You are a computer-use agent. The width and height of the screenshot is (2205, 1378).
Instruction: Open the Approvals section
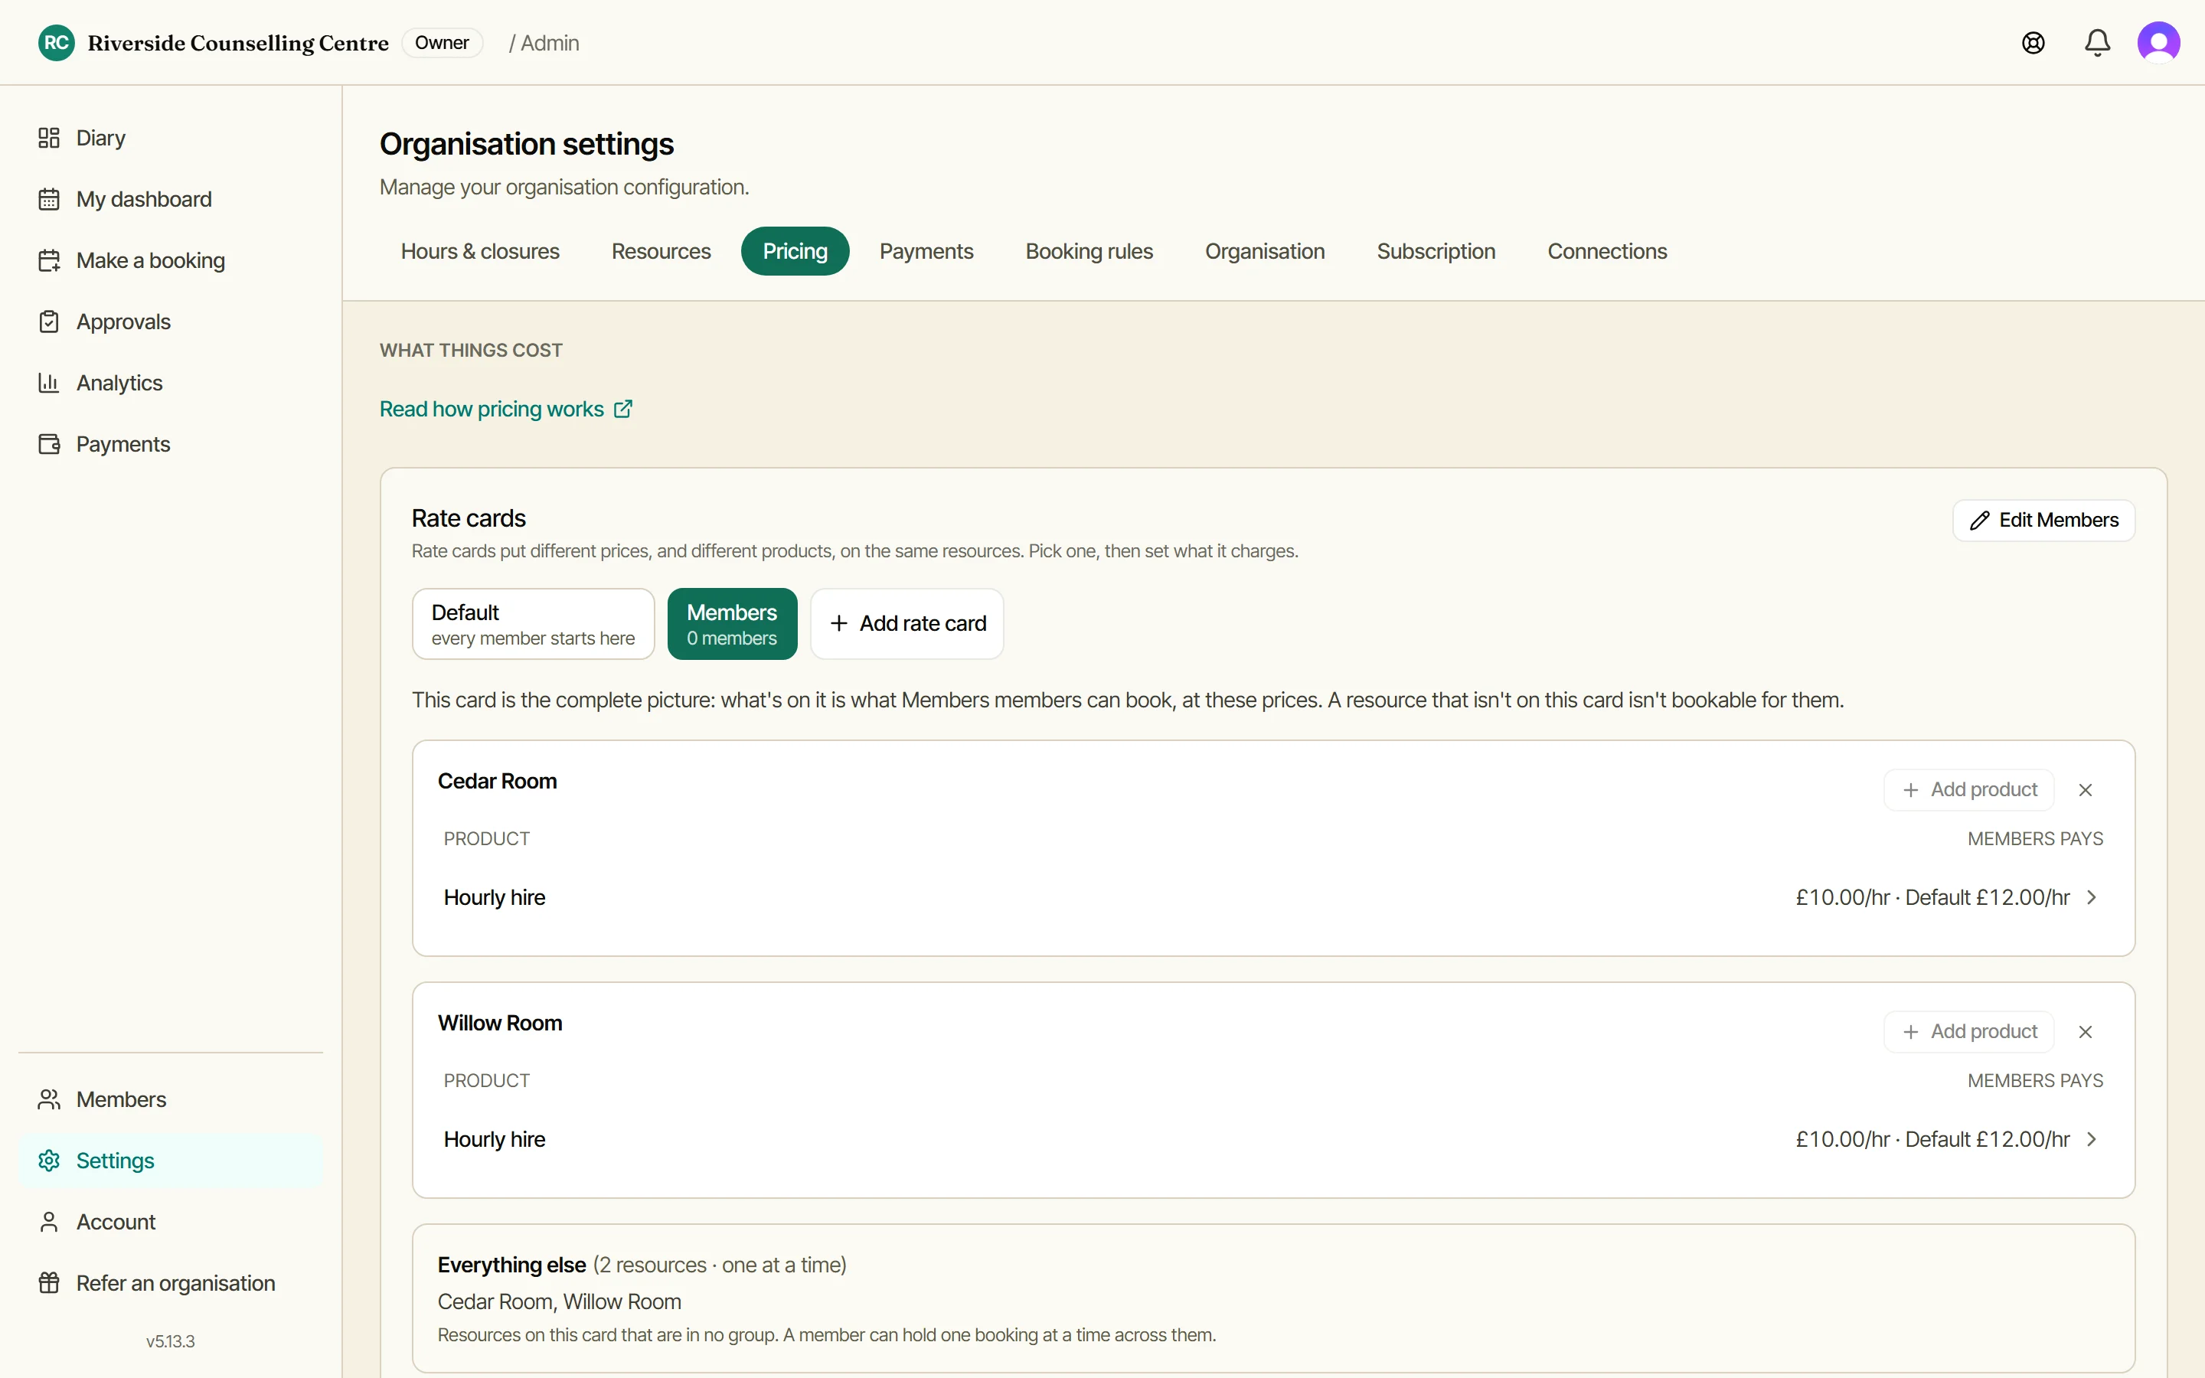pyautogui.click(x=171, y=322)
